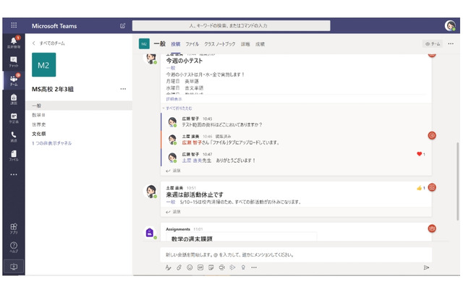This screenshot has height=308, width=463.
Task: Open the クラス ノートブック tab
Action: 220,44
